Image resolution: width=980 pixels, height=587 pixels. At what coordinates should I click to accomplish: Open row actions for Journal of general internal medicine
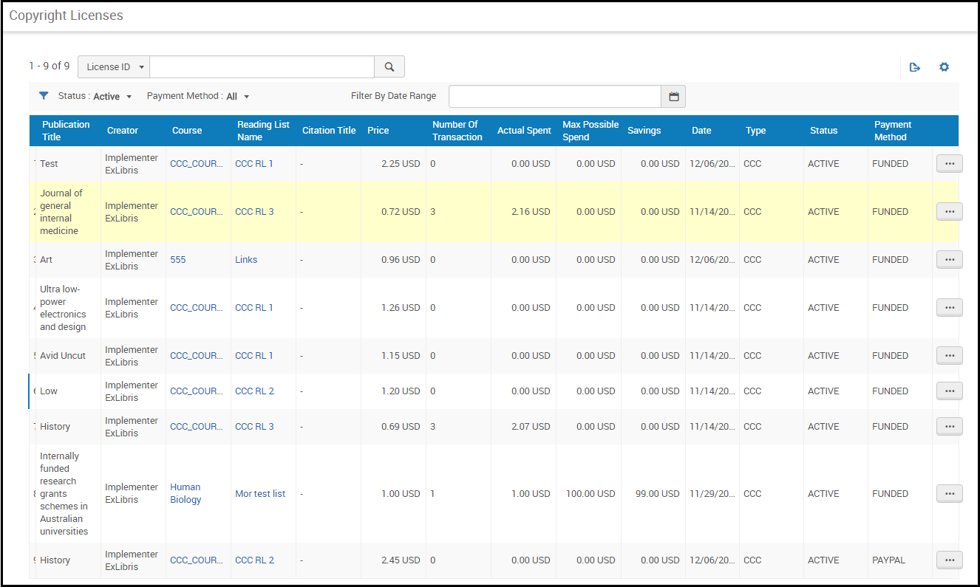[x=950, y=212]
